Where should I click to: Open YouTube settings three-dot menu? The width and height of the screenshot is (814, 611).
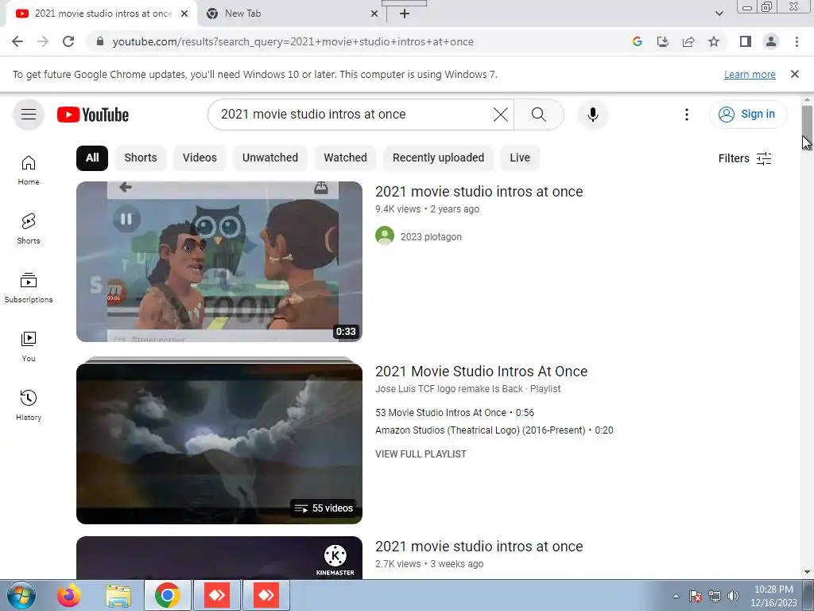coord(686,115)
